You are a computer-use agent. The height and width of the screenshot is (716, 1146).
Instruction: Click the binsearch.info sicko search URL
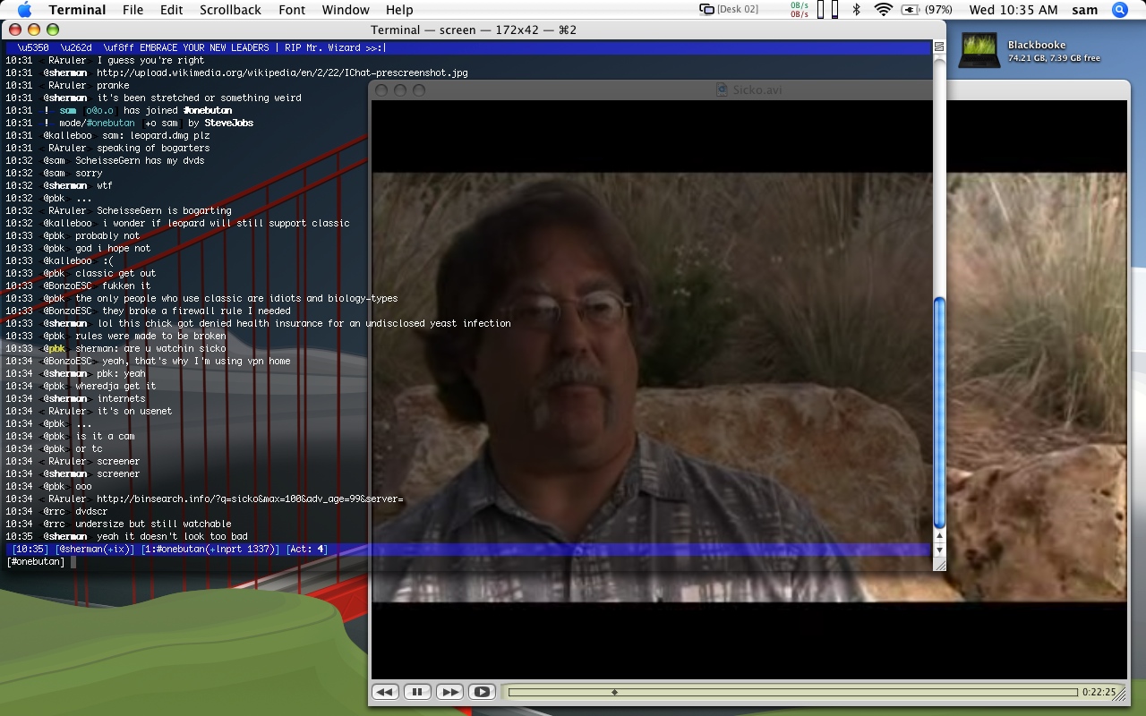click(x=250, y=499)
